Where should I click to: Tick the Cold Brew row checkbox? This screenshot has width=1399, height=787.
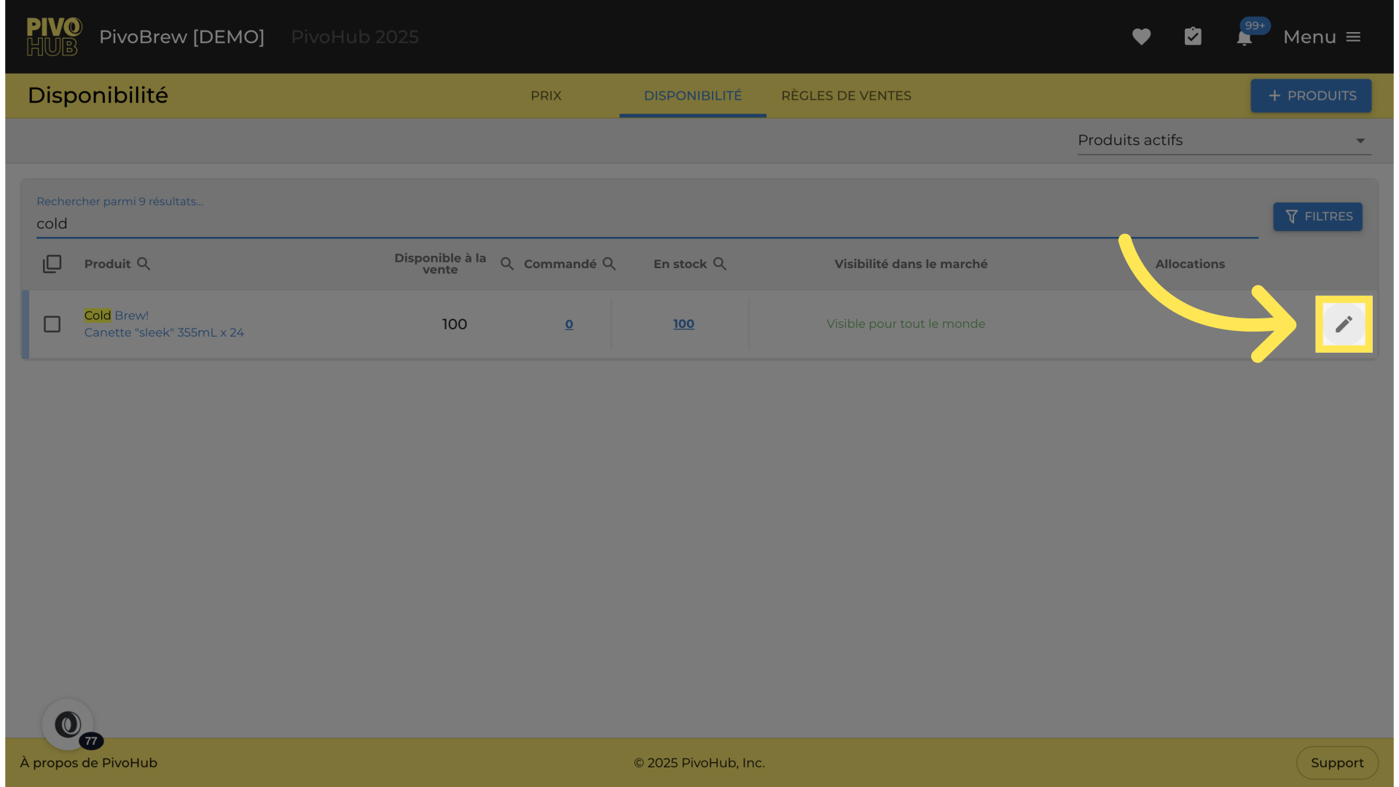[52, 324]
